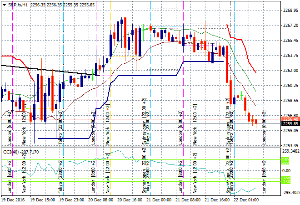Screen dimensions: 300x205
Task: Click the 19 Dec 23:00 time label
Action: coord(72,200)
